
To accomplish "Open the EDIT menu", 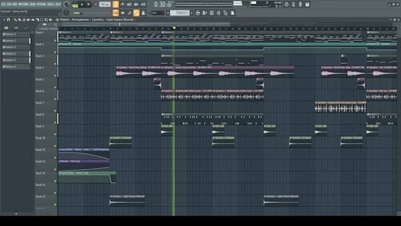I will click(x=9, y=4).
